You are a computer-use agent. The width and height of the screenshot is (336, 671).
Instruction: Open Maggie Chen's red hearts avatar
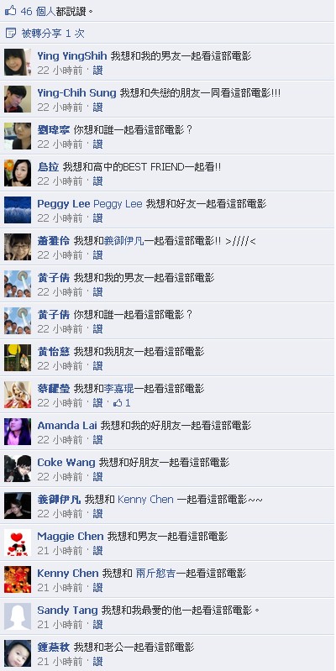[x=18, y=543]
